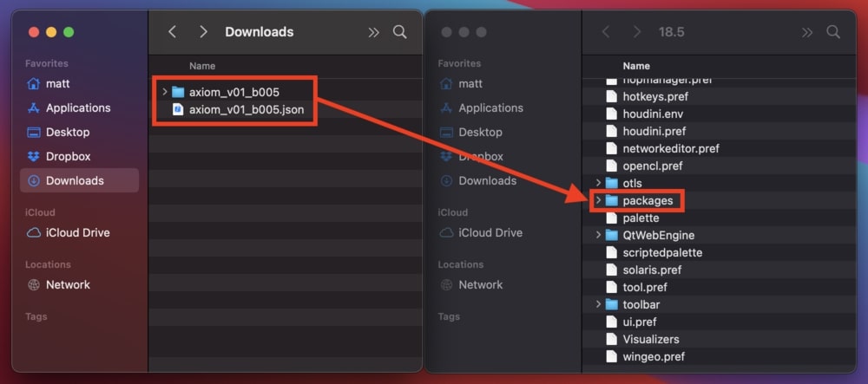Click the Name column header in the 18.5 window
Image resolution: width=868 pixels, height=384 pixels.
point(636,66)
